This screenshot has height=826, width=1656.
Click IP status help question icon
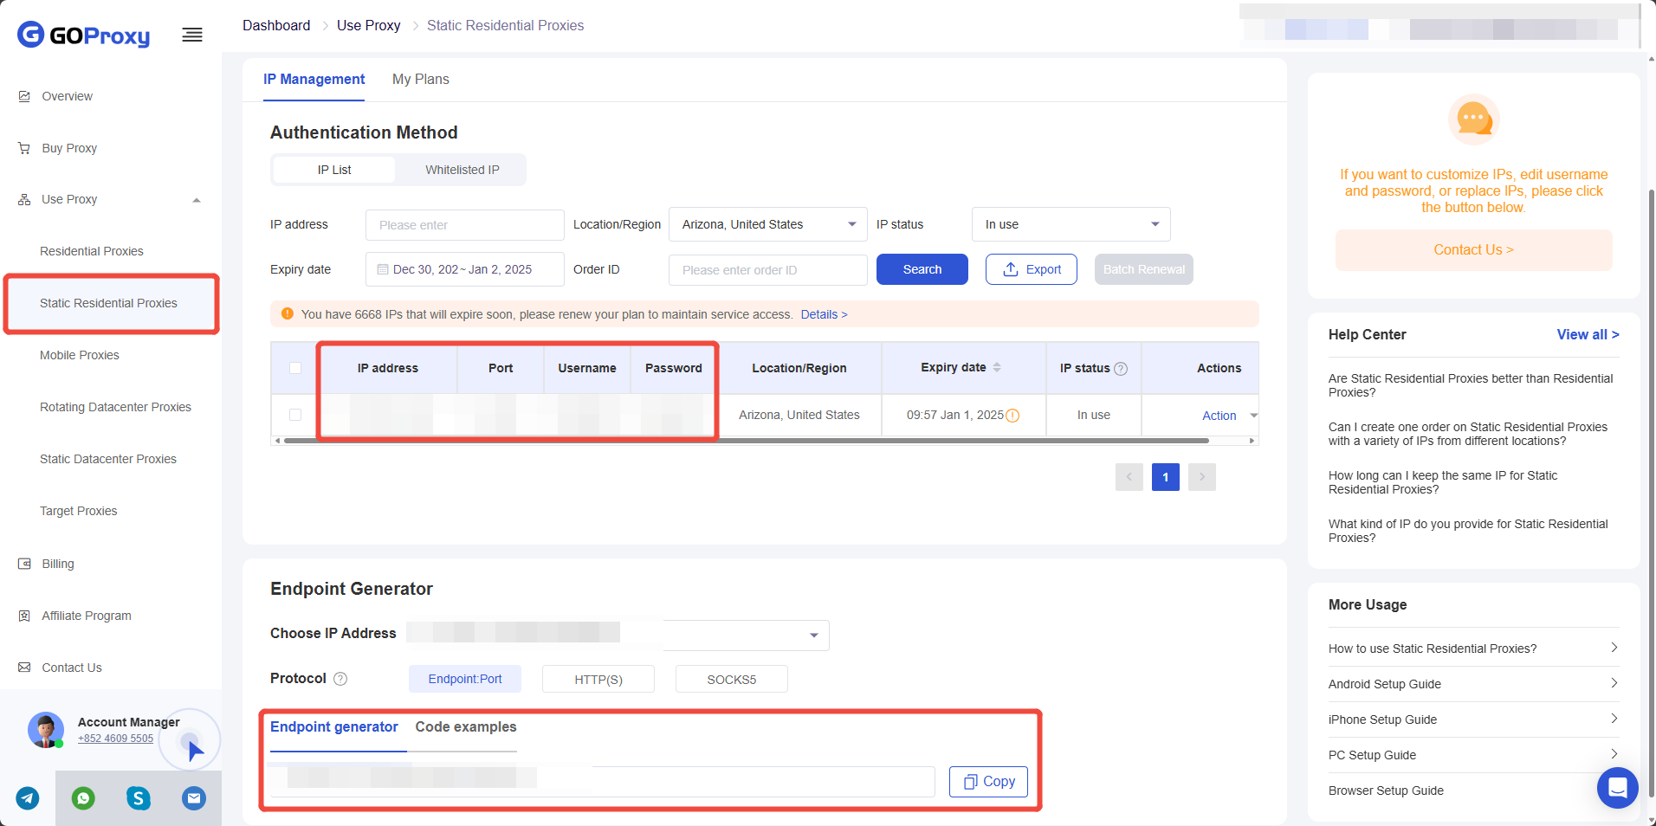pyautogui.click(x=1121, y=368)
